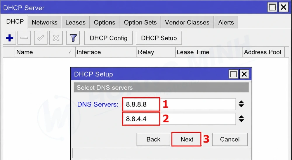
Task: Open the Options tab
Action: (x=105, y=22)
